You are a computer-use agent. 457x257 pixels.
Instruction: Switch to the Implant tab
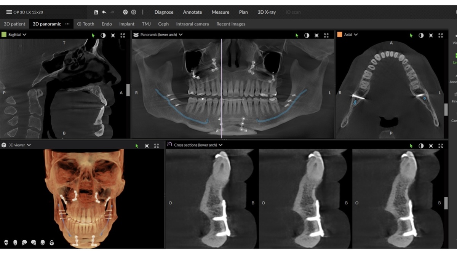click(127, 24)
